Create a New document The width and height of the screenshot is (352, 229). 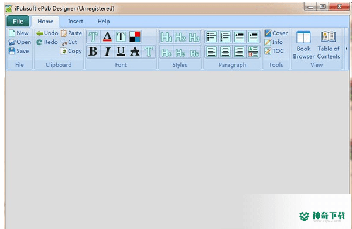point(19,33)
